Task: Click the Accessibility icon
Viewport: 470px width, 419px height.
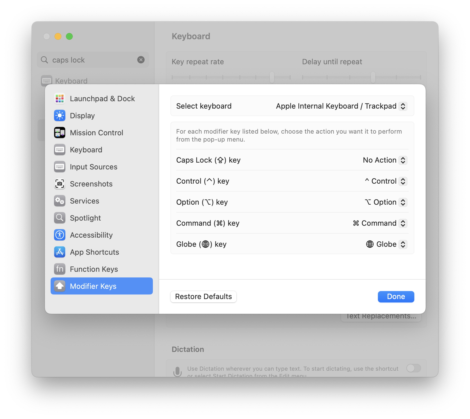Action: click(x=60, y=235)
